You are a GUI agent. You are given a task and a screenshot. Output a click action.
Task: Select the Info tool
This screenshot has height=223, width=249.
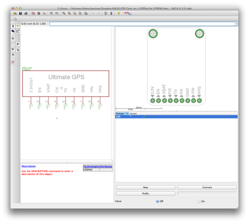13,26
